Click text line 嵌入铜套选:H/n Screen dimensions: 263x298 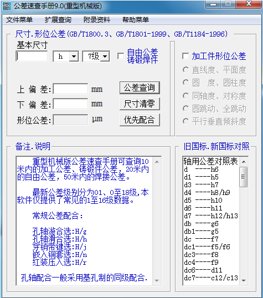click(60, 255)
